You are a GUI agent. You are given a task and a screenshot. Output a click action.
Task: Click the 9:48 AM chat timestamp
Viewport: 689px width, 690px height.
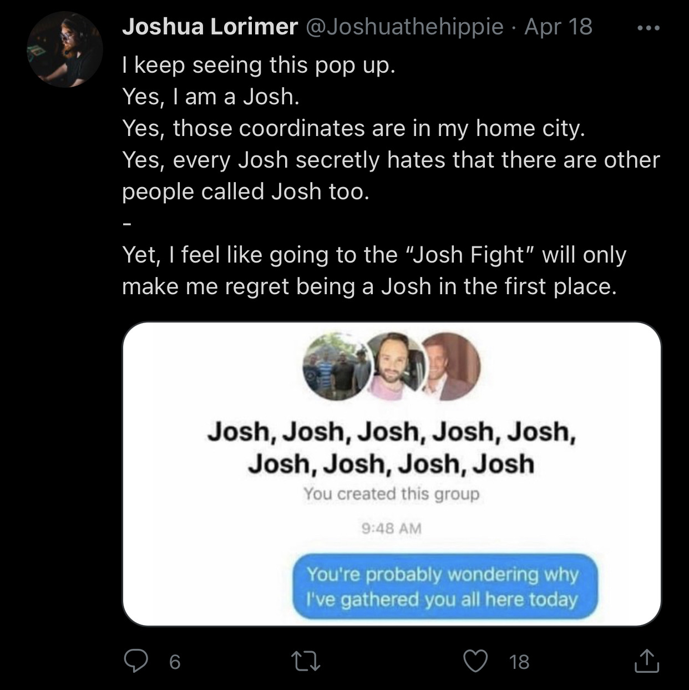coord(392,528)
